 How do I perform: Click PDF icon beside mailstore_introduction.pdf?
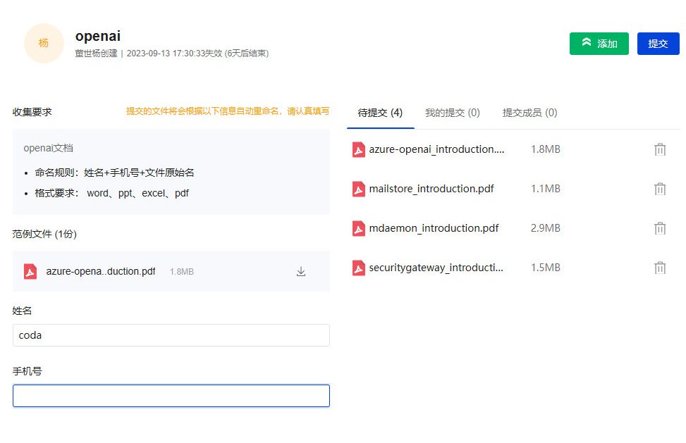pos(359,189)
